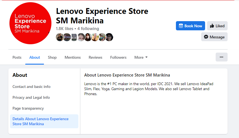Toggle the Liked button
Viewport: 239px width, 138px height.
217,26
